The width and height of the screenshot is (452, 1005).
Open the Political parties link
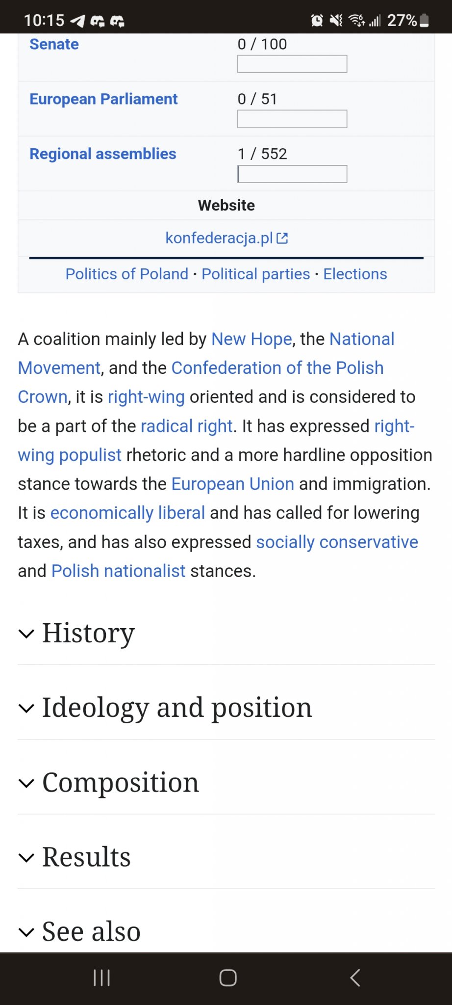click(256, 274)
